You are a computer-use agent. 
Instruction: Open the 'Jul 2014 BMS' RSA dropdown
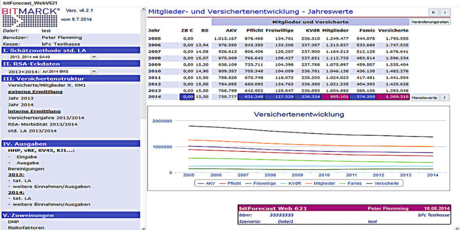69,71
